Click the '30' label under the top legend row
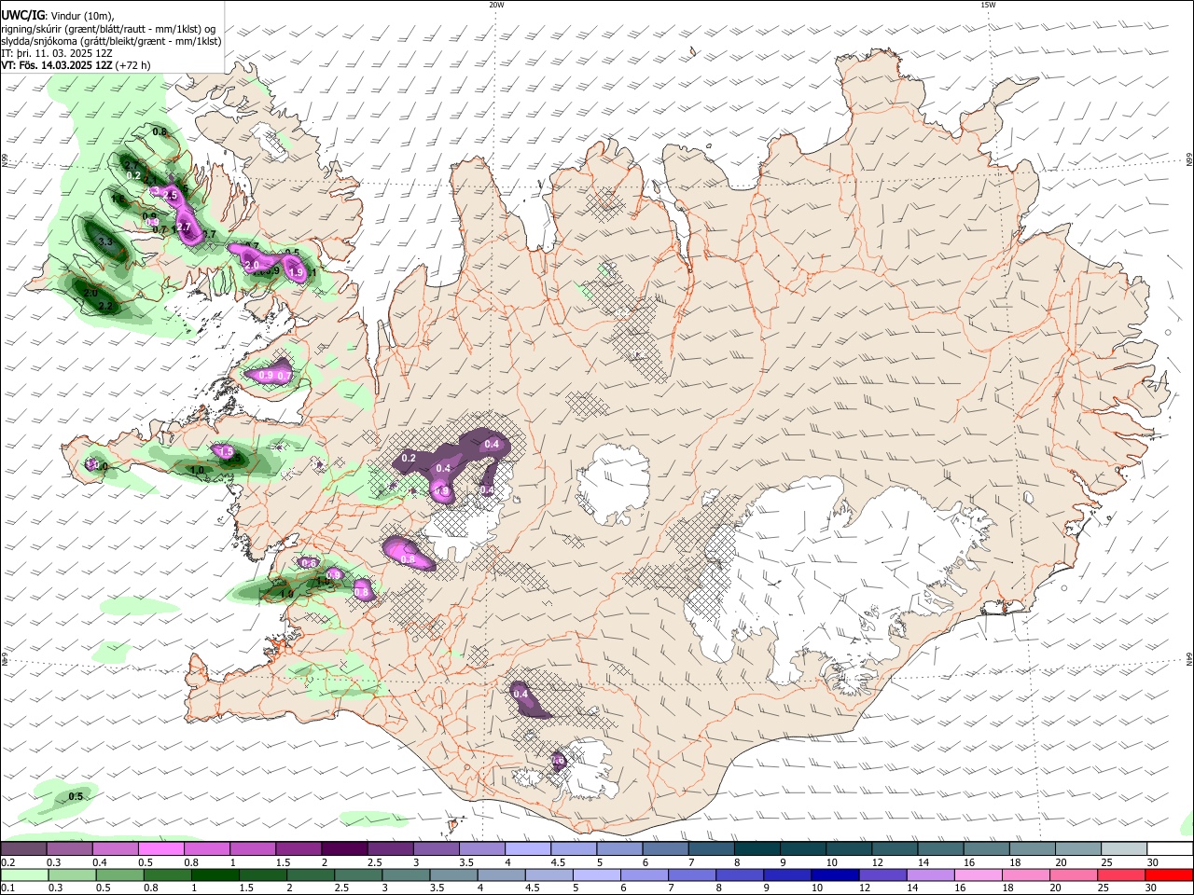Viewport: 1194px width, 895px height. (1152, 862)
